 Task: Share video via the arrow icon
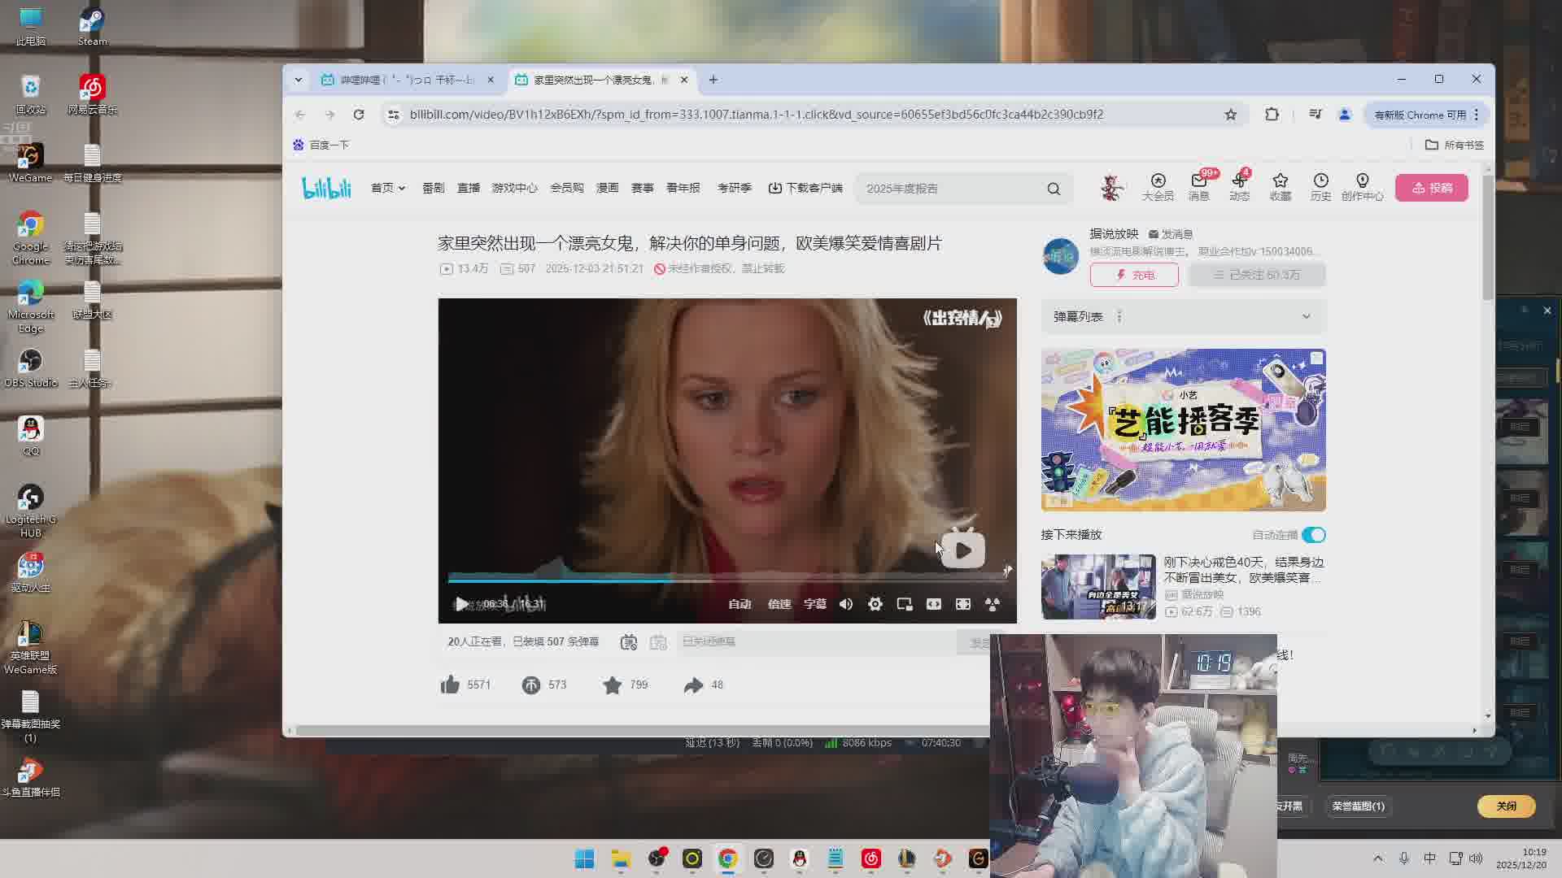pos(693,685)
